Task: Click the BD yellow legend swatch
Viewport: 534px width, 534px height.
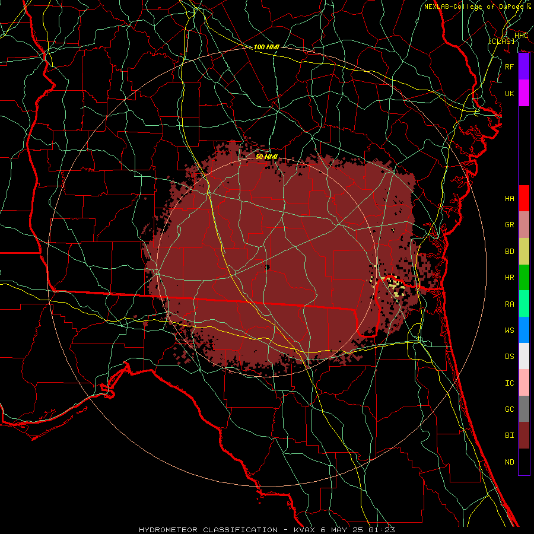Action: coord(524,251)
